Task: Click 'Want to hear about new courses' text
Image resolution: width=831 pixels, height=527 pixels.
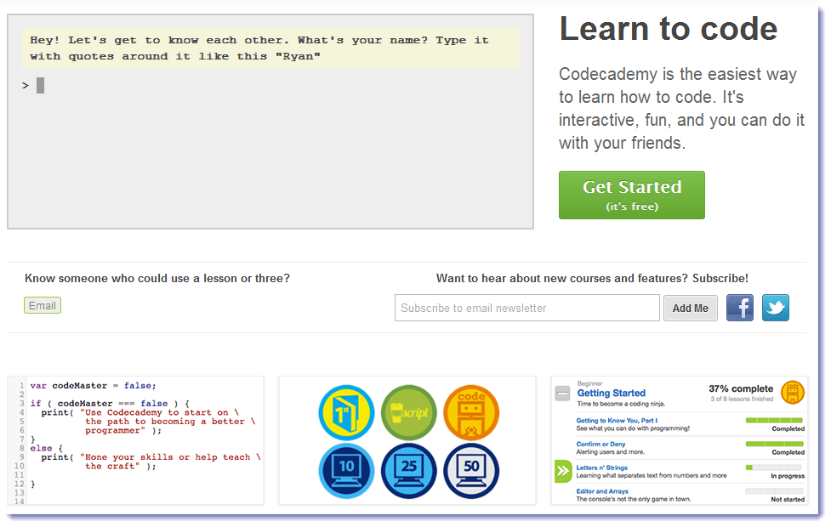Action: click(x=592, y=279)
